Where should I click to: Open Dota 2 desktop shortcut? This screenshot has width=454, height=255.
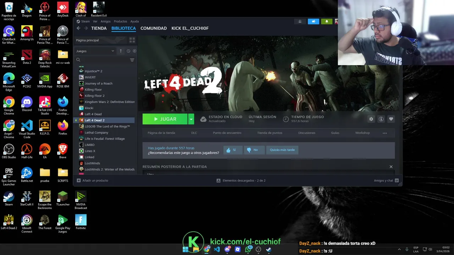(x=27, y=57)
